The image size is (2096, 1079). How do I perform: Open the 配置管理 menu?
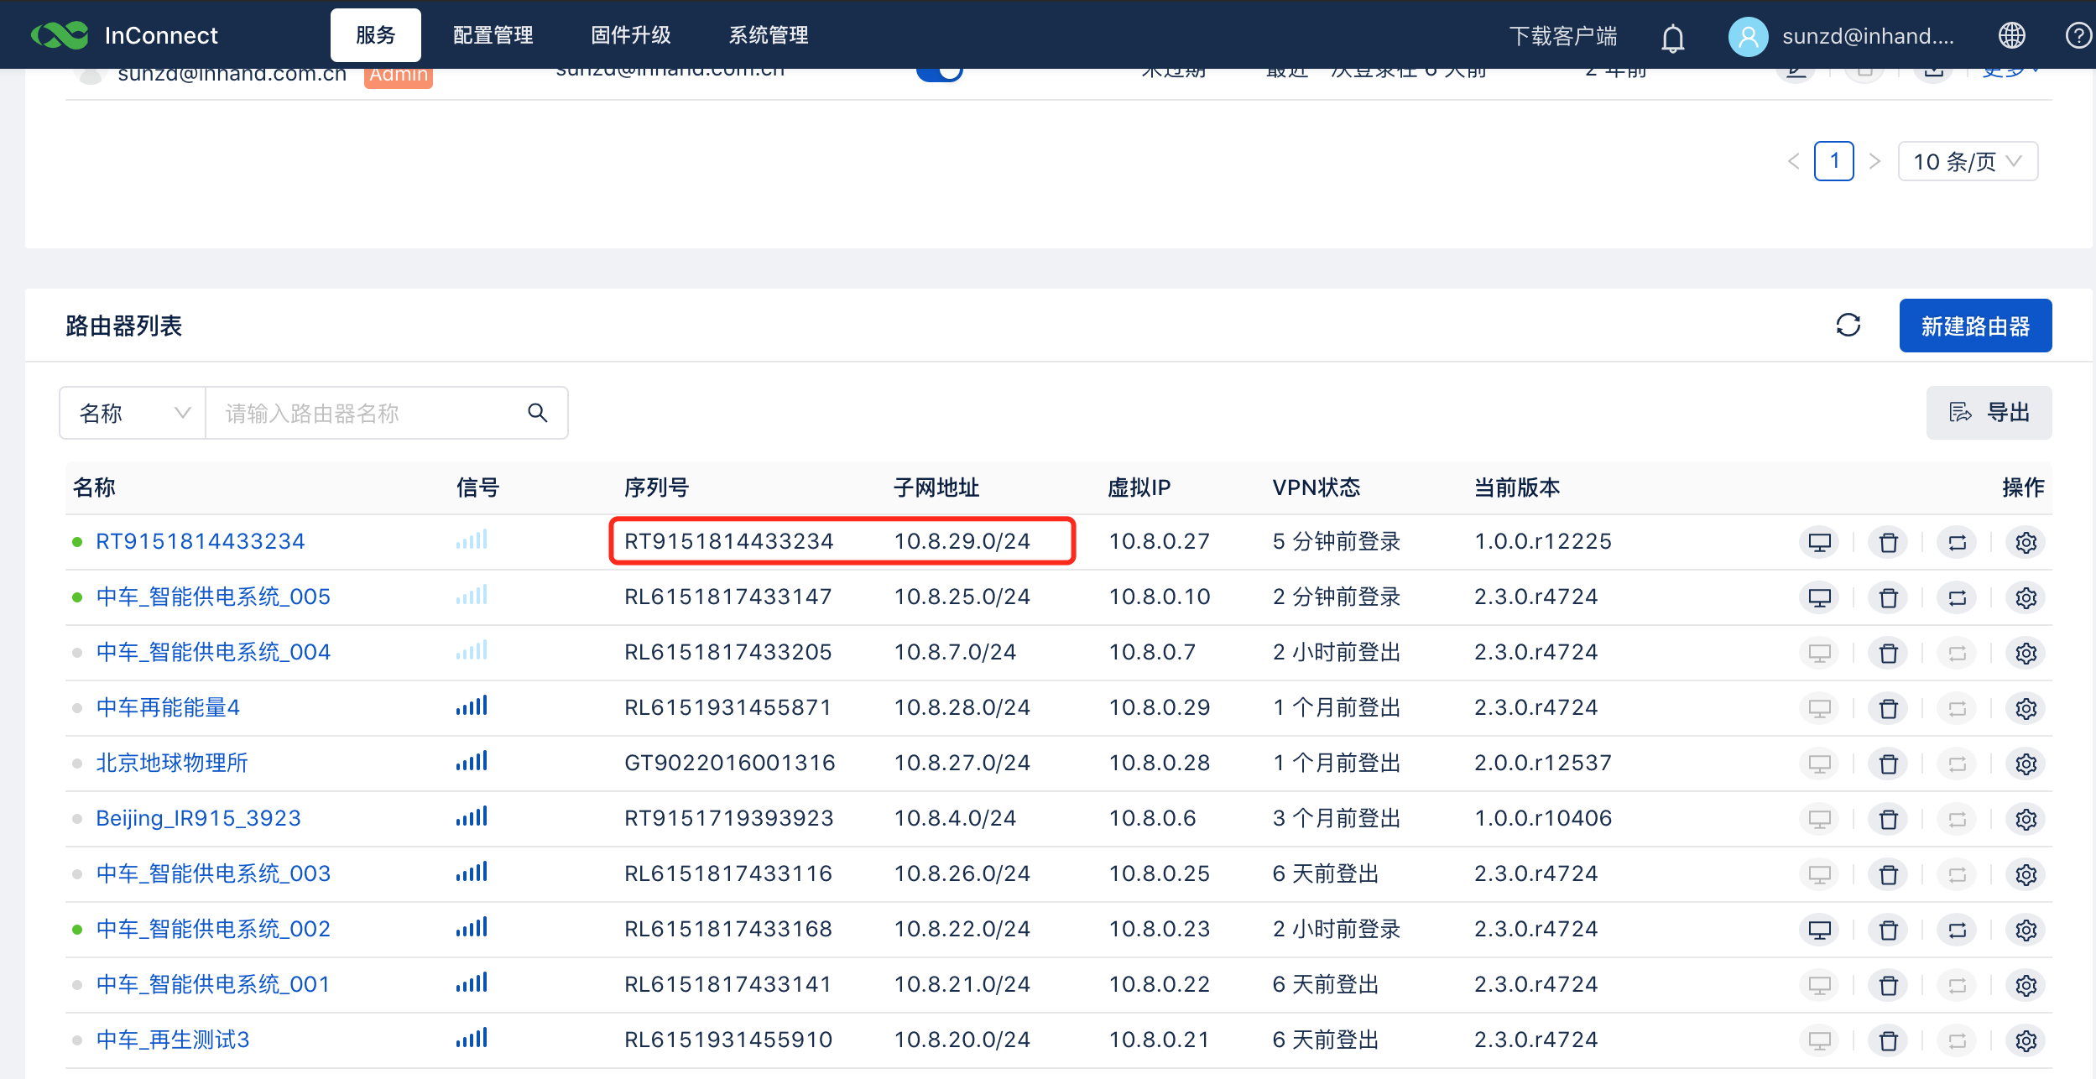pos(493,35)
